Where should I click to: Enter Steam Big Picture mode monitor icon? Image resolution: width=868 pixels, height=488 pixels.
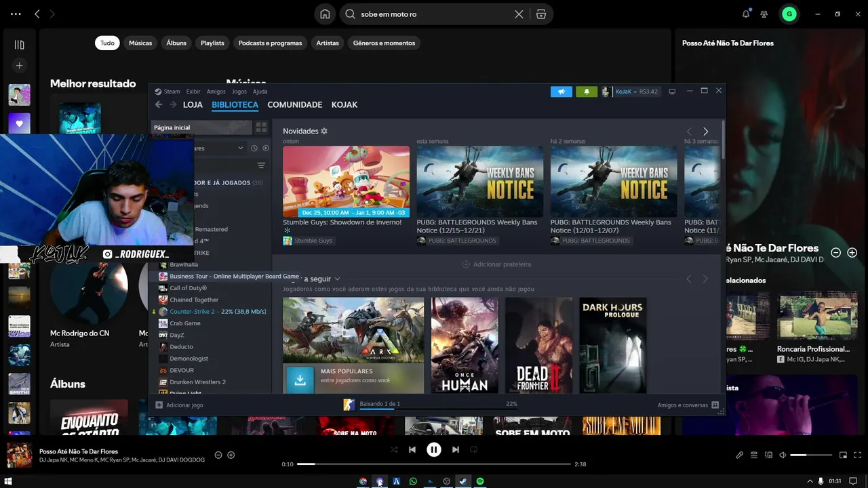coord(672,91)
